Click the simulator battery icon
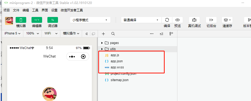Viewport: 251px width, 101px height. click(87, 48)
